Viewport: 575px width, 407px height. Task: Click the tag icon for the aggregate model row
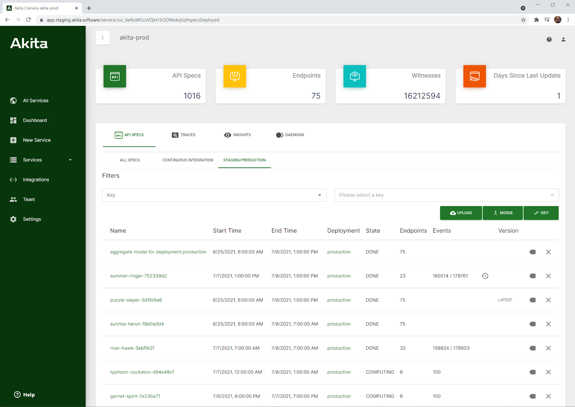[x=533, y=252]
